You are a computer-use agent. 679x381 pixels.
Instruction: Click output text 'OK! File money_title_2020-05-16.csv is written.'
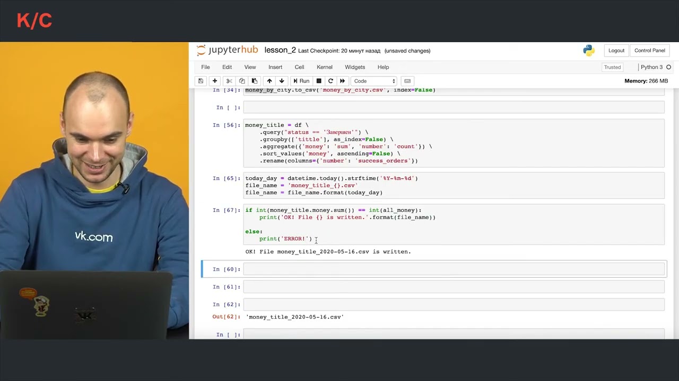(x=328, y=252)
